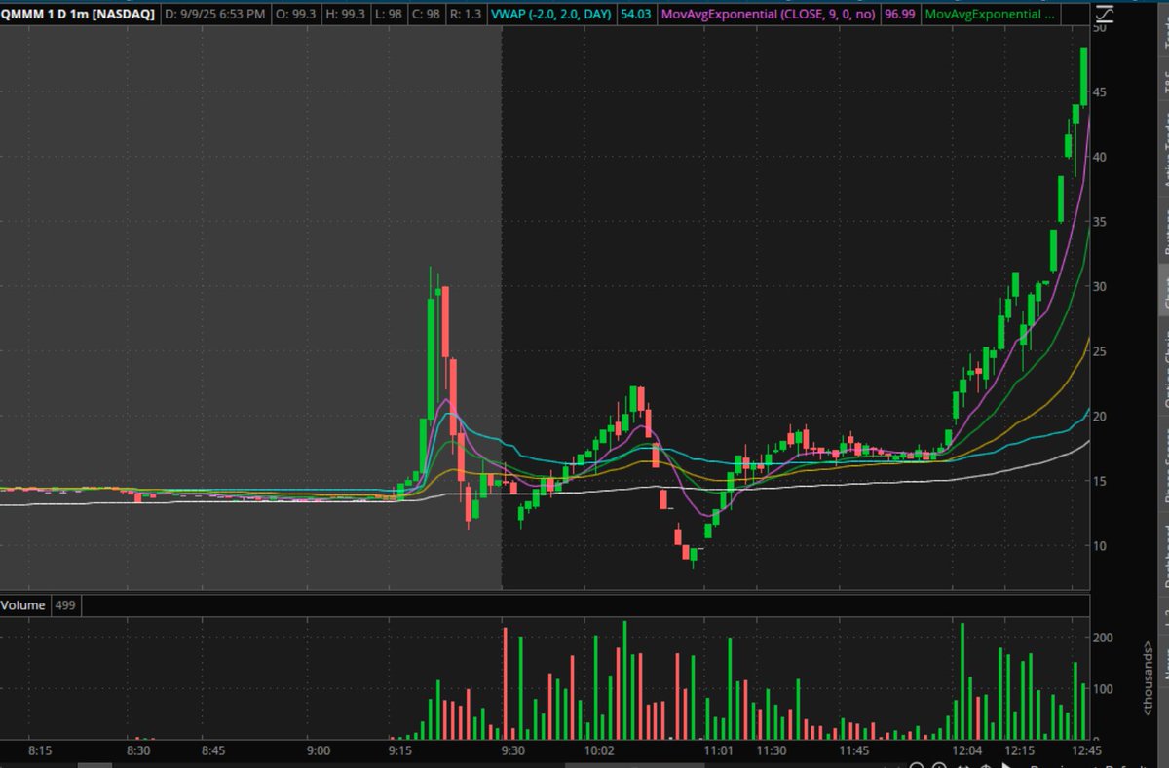Click the pink EMA value 96.99
This screenshot has width=1169, height=768.
coord(900,15)
